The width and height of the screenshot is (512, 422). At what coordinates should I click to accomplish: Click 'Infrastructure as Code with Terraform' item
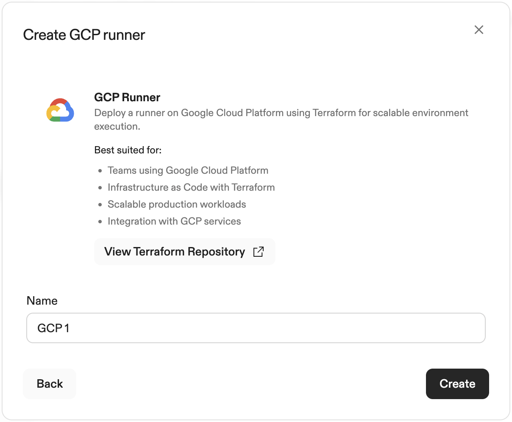coord(191,187)
